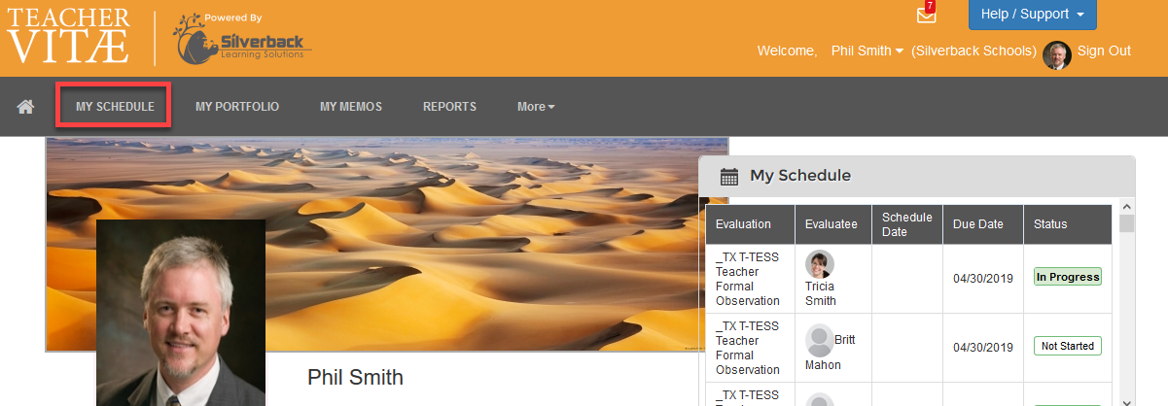
Task: Expand the Help / Support dropdown
Action: pyautogui.click(x=1032, y=15)
